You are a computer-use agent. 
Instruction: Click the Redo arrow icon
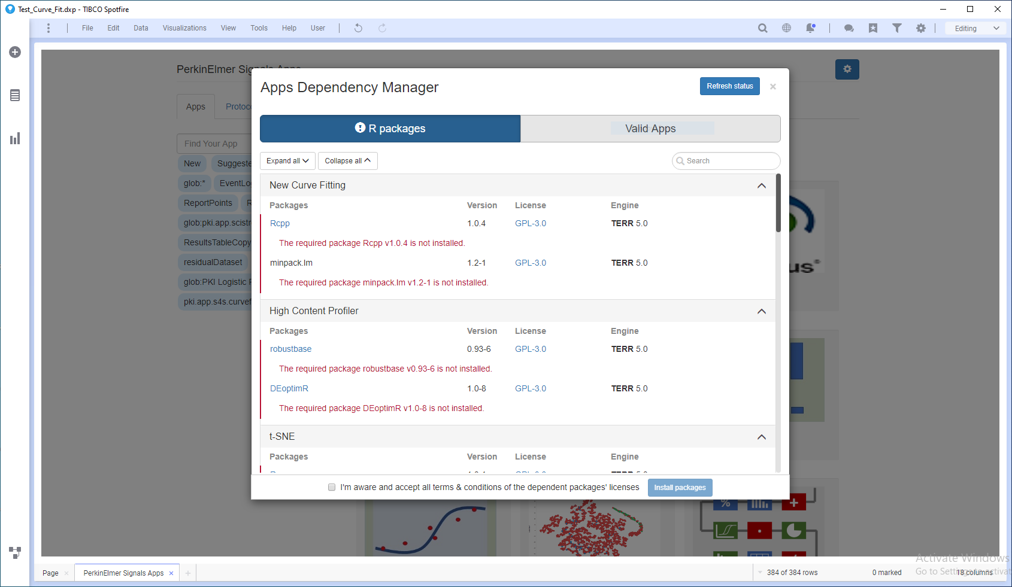(382, 28)
